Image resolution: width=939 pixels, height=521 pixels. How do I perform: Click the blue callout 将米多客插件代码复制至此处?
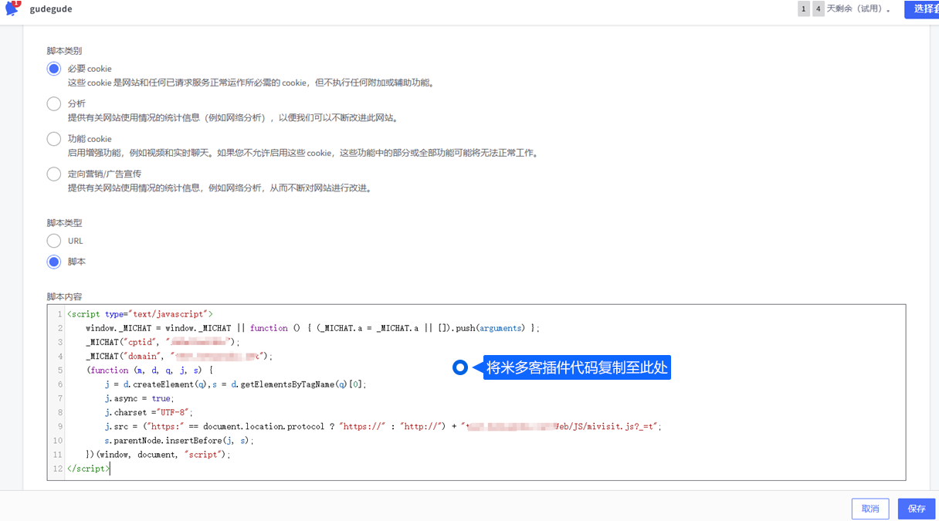pos(576,368)
